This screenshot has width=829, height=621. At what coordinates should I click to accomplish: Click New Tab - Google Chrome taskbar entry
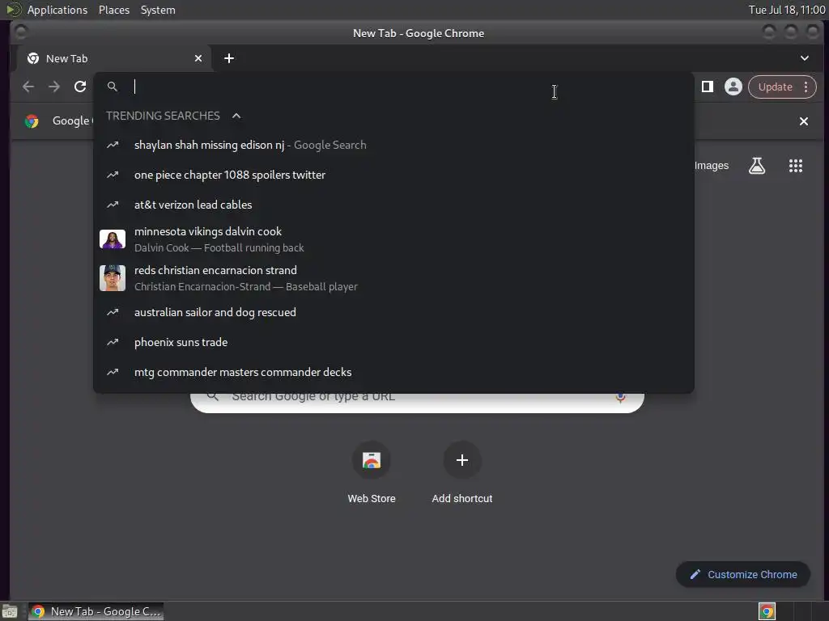click(96, 611)
